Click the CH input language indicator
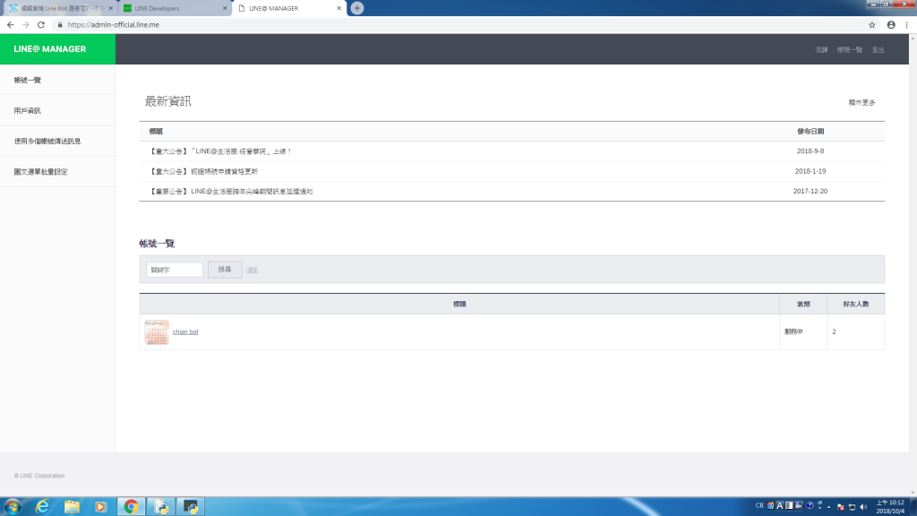This screenshot has width=917, height=516. click(x=759, y=506)
